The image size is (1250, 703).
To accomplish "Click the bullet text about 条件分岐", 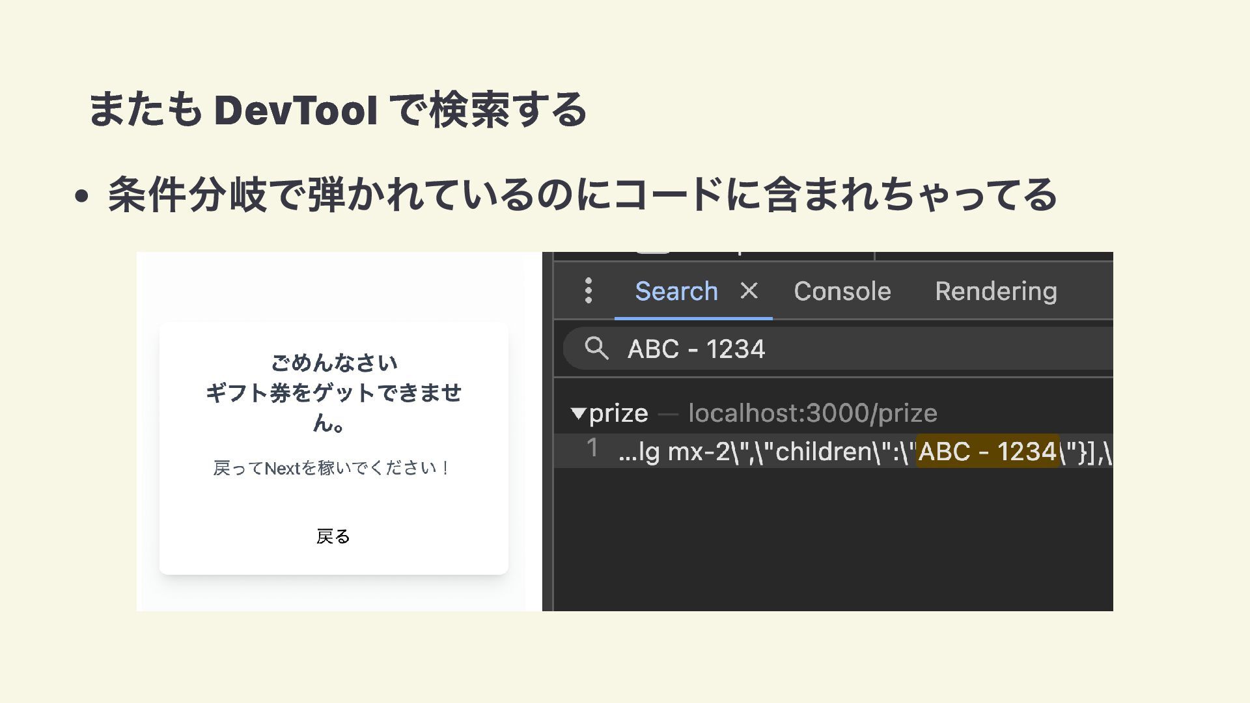I will click(x=581, y=195).
